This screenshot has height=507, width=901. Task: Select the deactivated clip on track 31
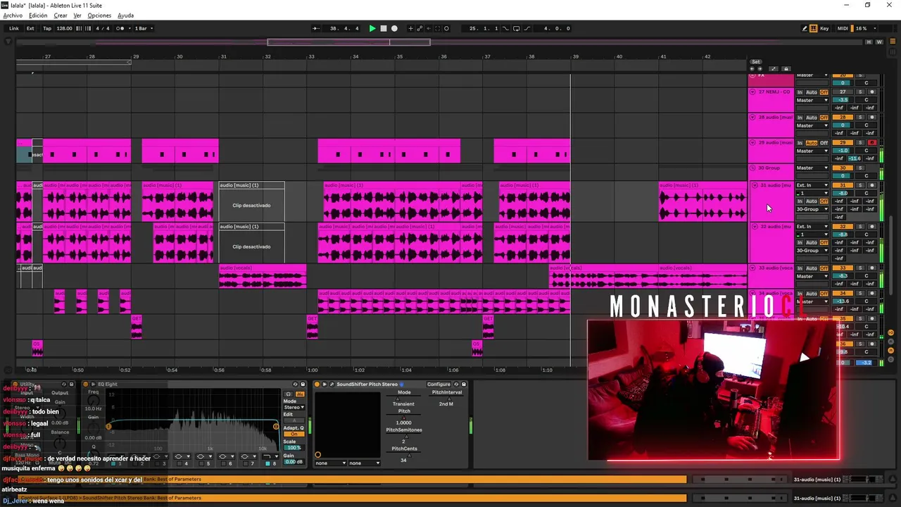coord(251,201)
